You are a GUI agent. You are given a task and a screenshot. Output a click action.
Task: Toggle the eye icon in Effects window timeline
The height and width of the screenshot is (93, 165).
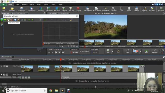tap(77, 46)
